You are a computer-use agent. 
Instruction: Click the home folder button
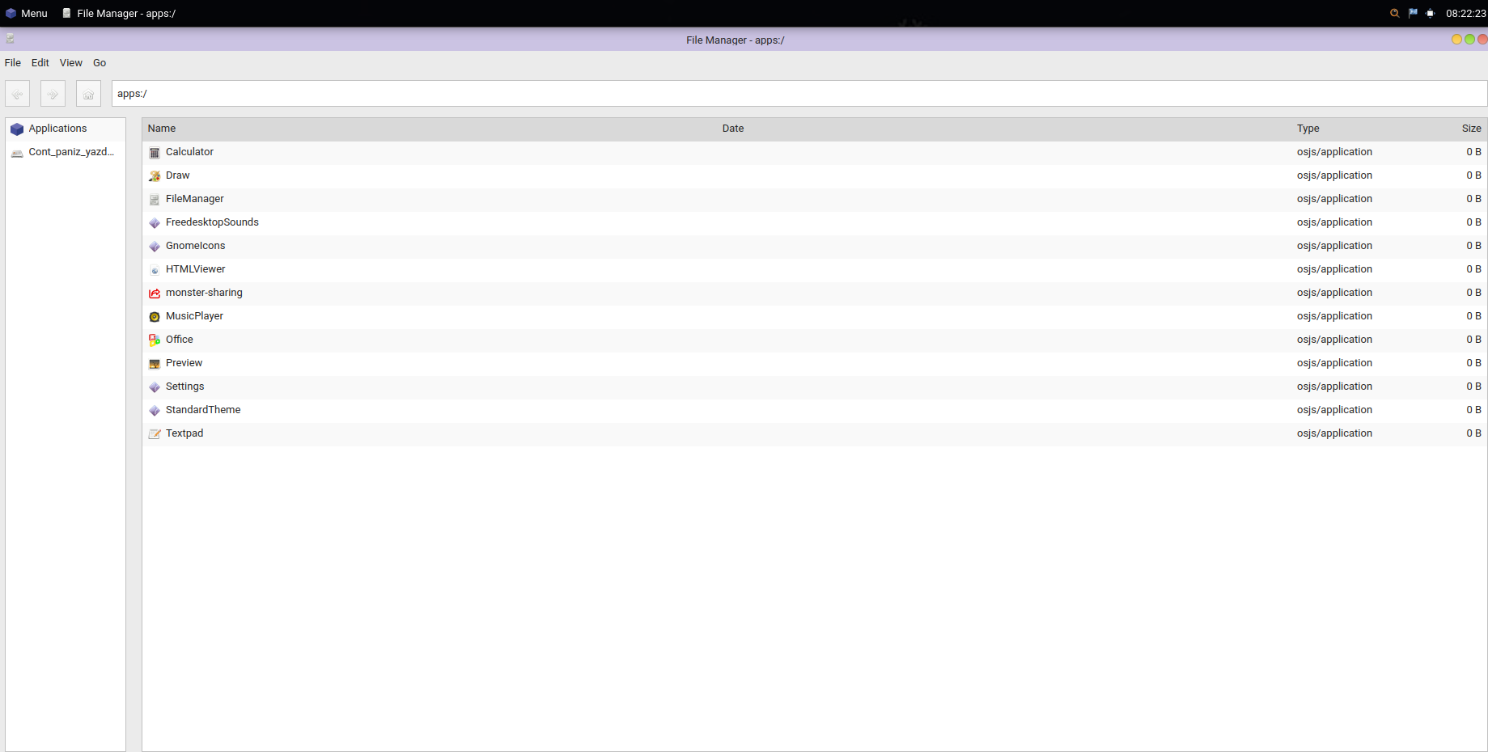[x=89, y=94]
